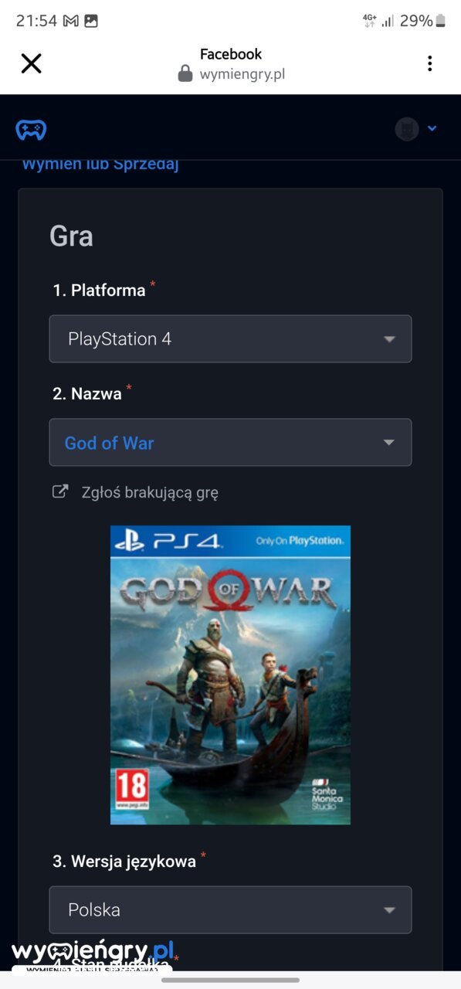Viewport: 461px width, 989px height.
Task: Open the Polska language version dropdown
Action: tap(230, 909)
